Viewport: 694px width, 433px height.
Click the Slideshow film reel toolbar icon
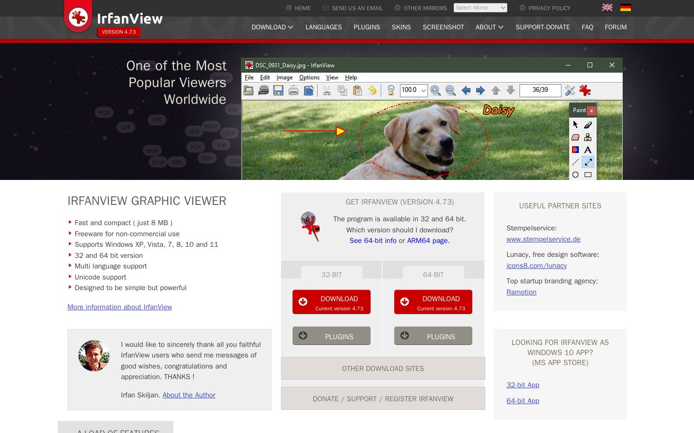click(x=263, y=90)
